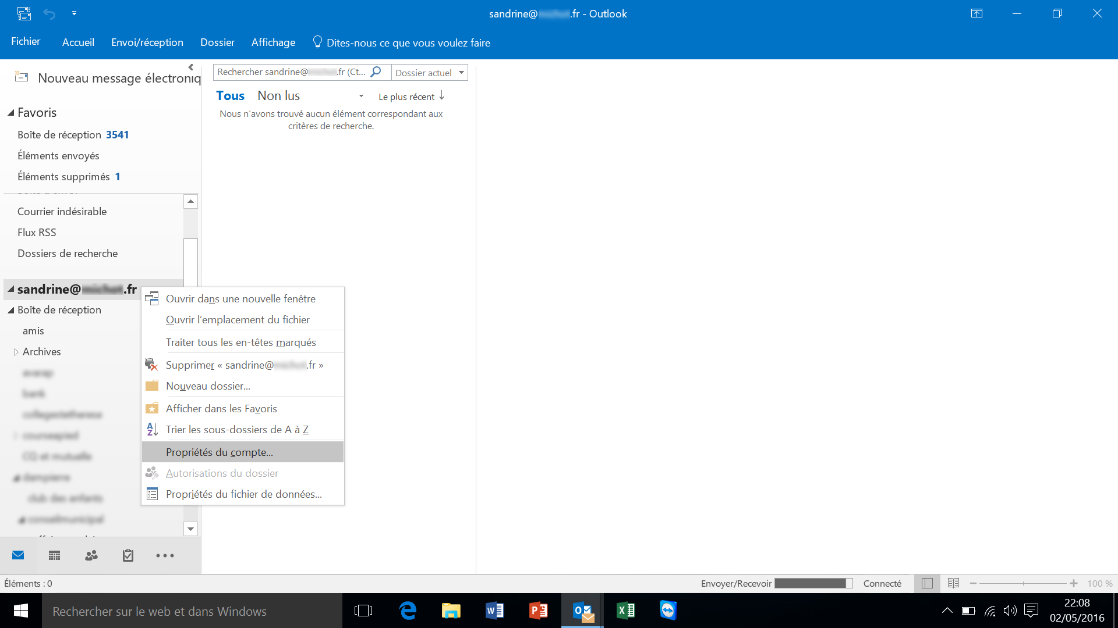Select the Flux RSS folder
Screen dimensions: 1118x628
37,233
